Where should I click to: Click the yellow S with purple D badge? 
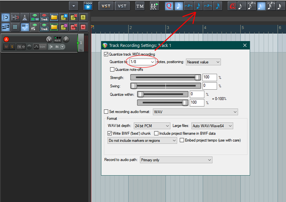pyautogui.click(x=64, y=27)
